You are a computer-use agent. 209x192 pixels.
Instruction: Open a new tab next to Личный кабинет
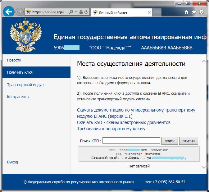click(x=157, y=12)
